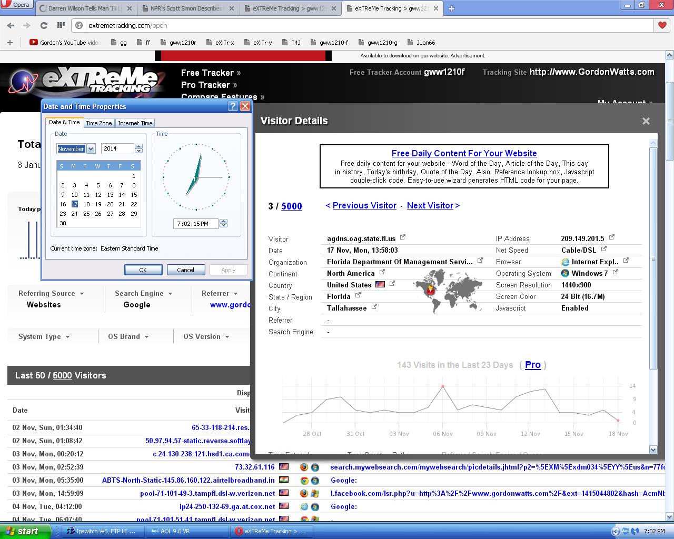Open search.mywebsearch.com referrer link
The height and width of the screenshot is (539, 674).
point(498,467)
